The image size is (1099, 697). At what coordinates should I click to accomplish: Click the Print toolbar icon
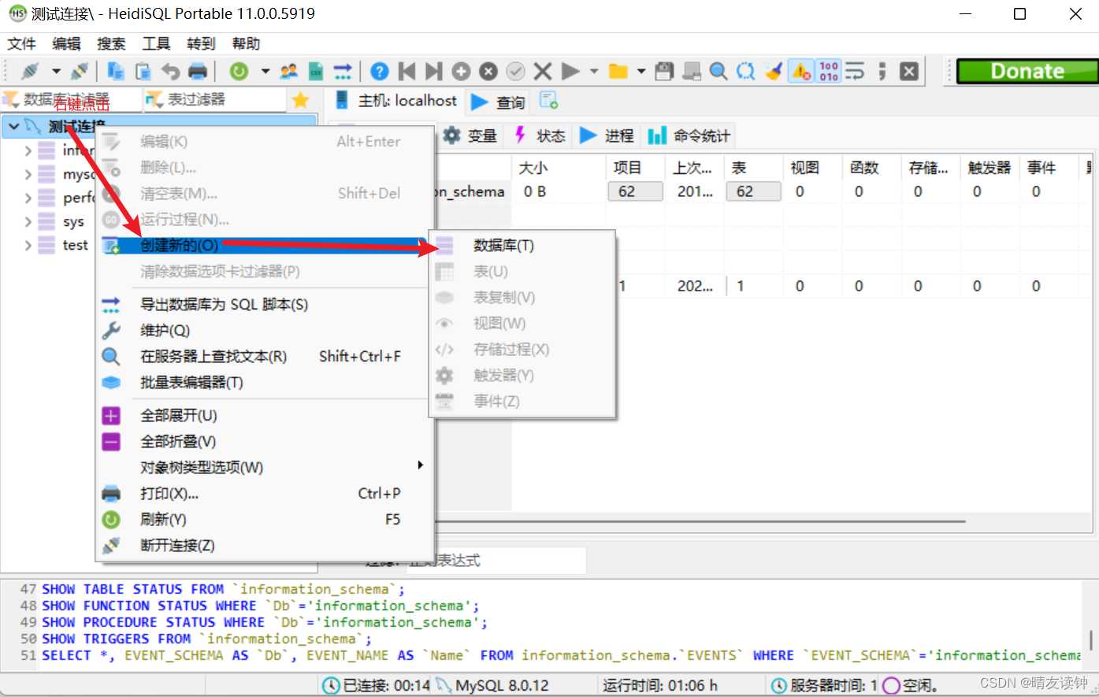point(197,71)
